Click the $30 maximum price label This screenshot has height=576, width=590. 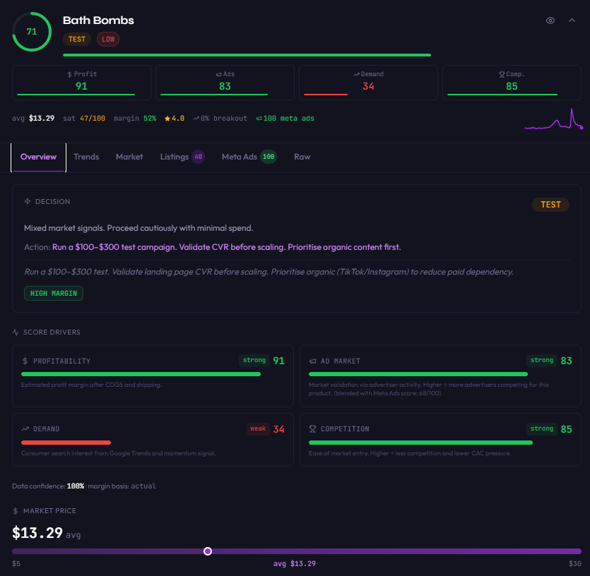click(x=575, y=563)
